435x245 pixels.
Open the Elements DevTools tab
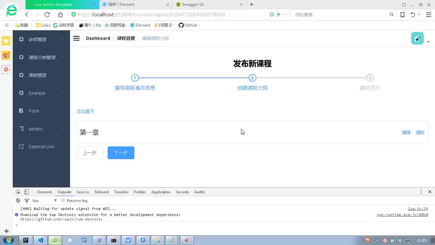point(45,192)
